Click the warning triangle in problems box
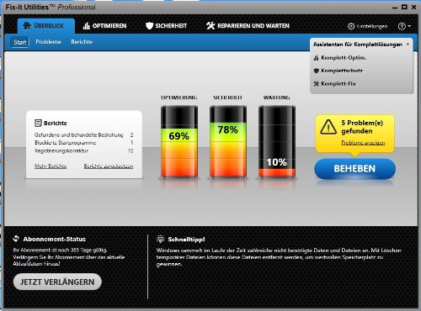 click(328, 127)
